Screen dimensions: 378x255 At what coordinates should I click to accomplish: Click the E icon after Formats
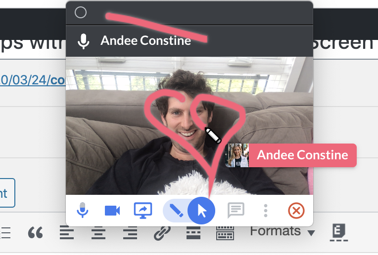coord(339,232)
